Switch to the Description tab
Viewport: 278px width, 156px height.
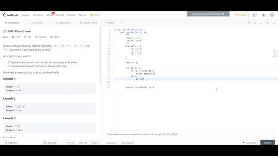point(12,23)
